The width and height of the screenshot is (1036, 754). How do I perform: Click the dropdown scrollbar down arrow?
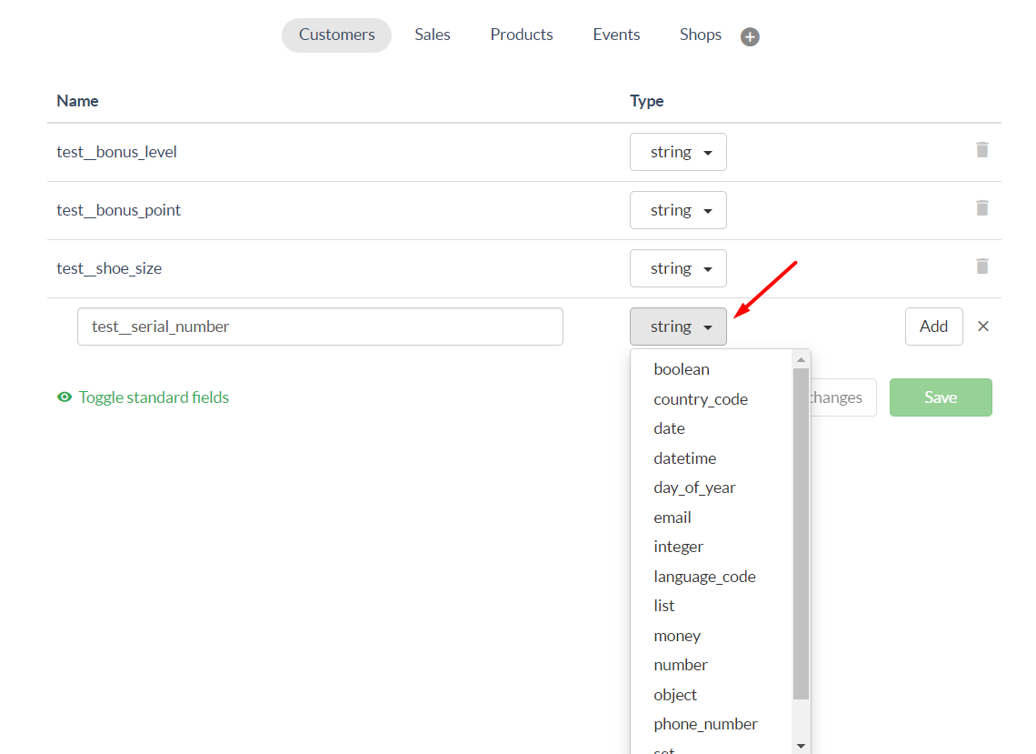click(x=801, y=746)
